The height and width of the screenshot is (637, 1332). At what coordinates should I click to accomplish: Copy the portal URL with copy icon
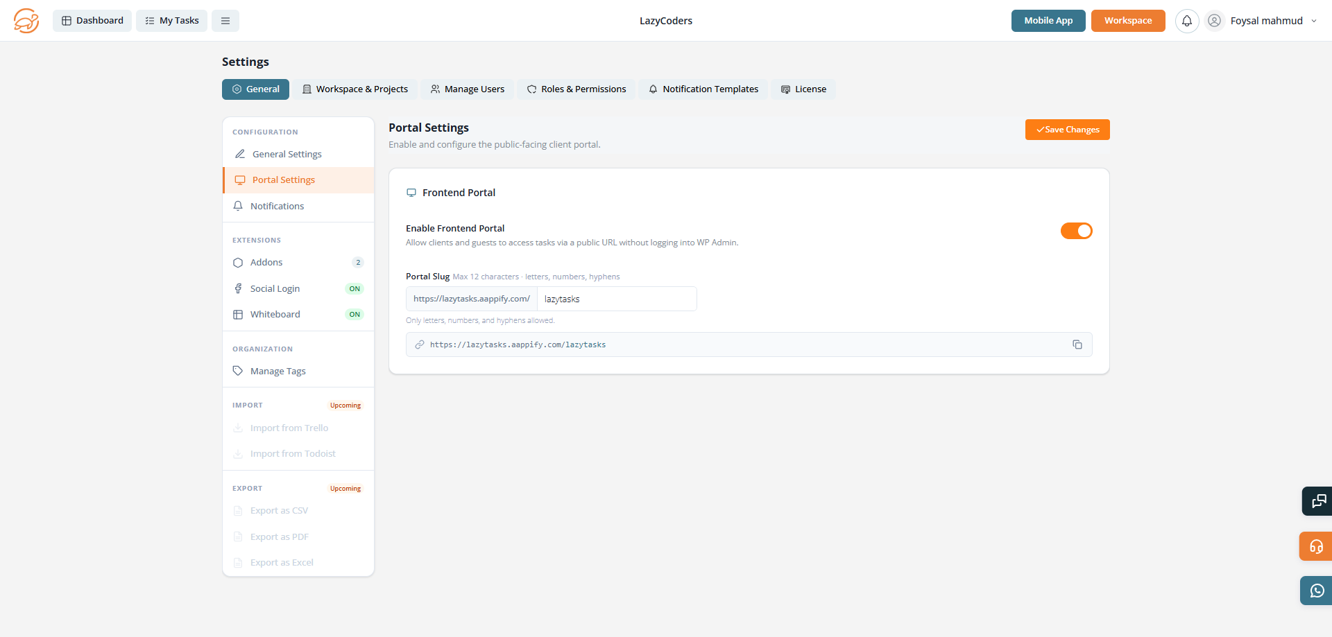click(1077, 344)
